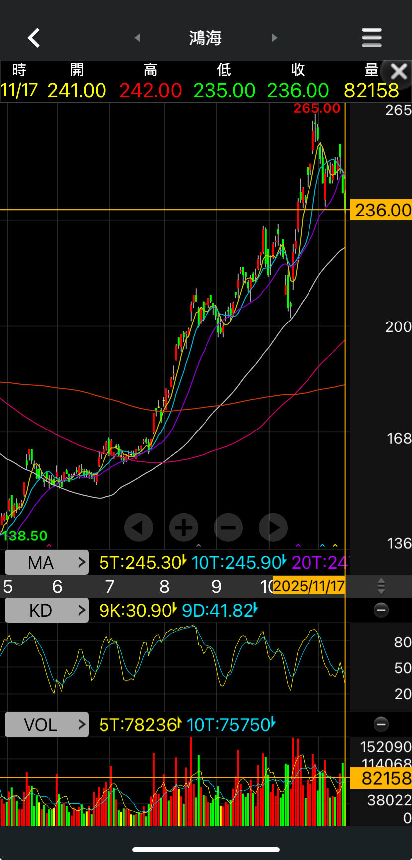412x860 pixels.
Task: Open the KD indicator selector
Action: pos(47,610)
